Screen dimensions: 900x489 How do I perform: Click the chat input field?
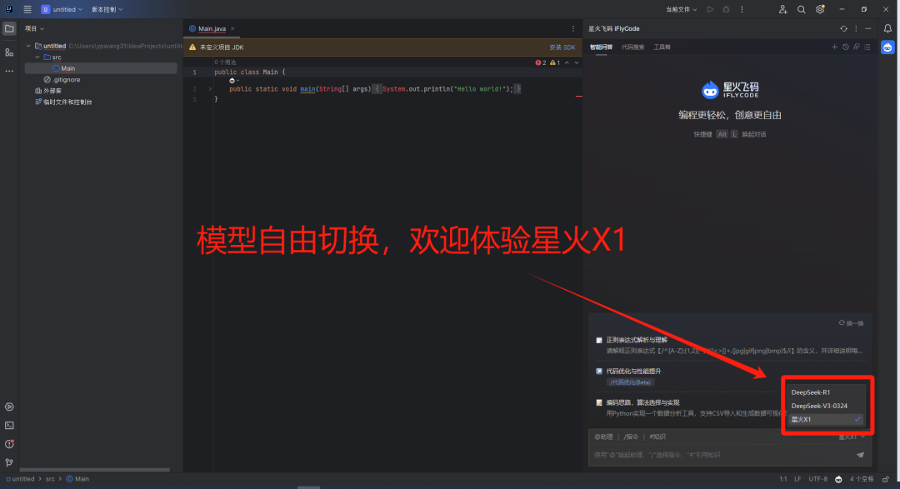723,455
